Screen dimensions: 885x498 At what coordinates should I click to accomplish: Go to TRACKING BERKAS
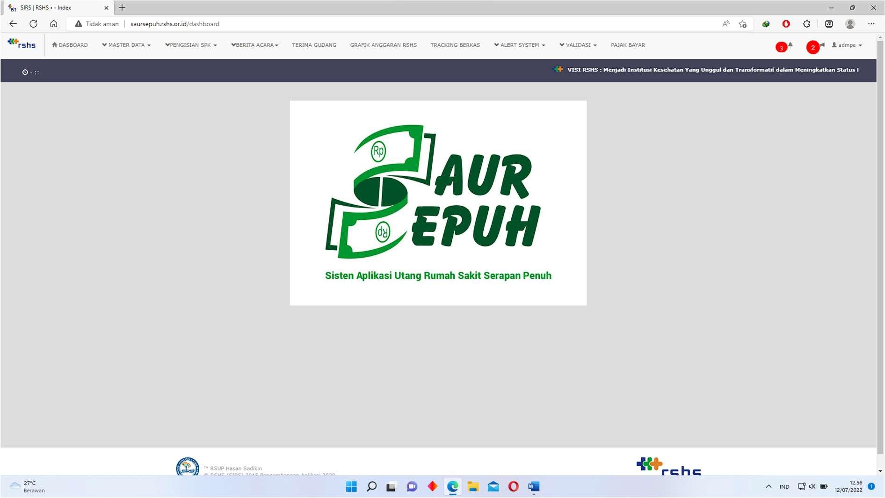tap(455, 45)
